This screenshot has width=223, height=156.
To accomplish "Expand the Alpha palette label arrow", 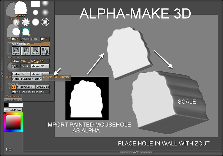I will [x=24, y=16].
